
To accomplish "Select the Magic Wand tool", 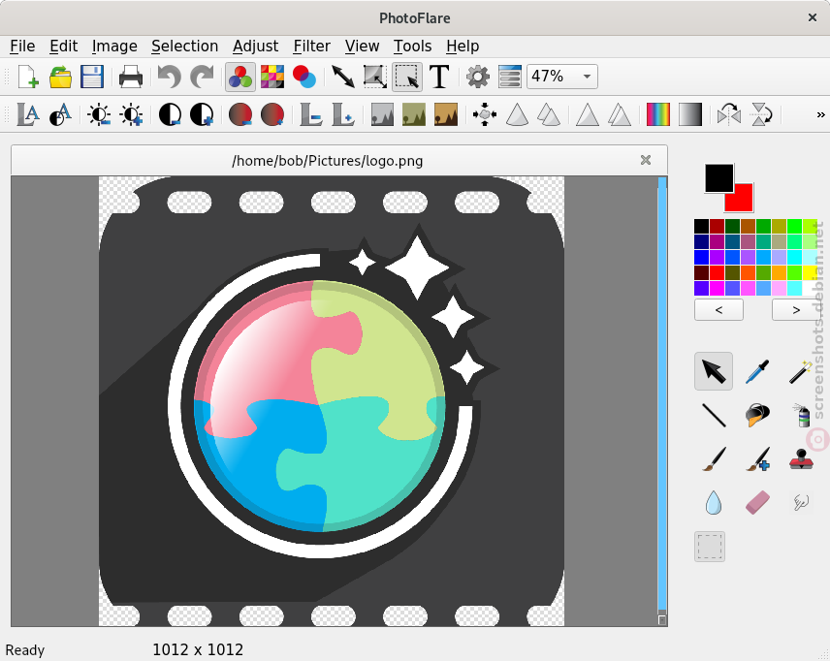I will tap(801, 371).
